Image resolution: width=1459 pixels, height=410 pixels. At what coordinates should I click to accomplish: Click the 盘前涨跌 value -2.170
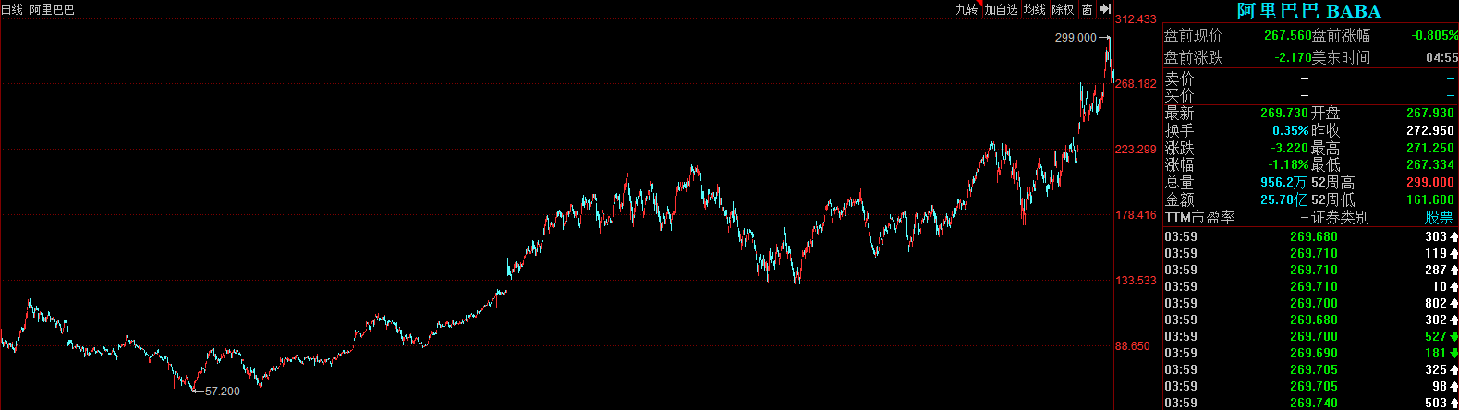(1294, 57)
